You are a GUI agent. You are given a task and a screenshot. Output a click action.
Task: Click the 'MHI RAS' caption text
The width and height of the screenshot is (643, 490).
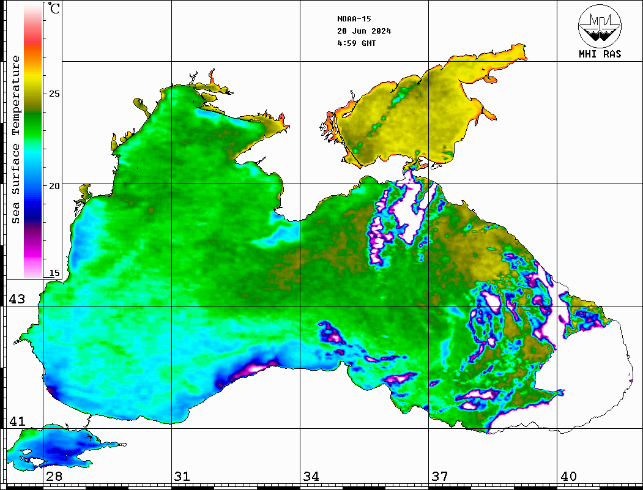tap(600, 54)
